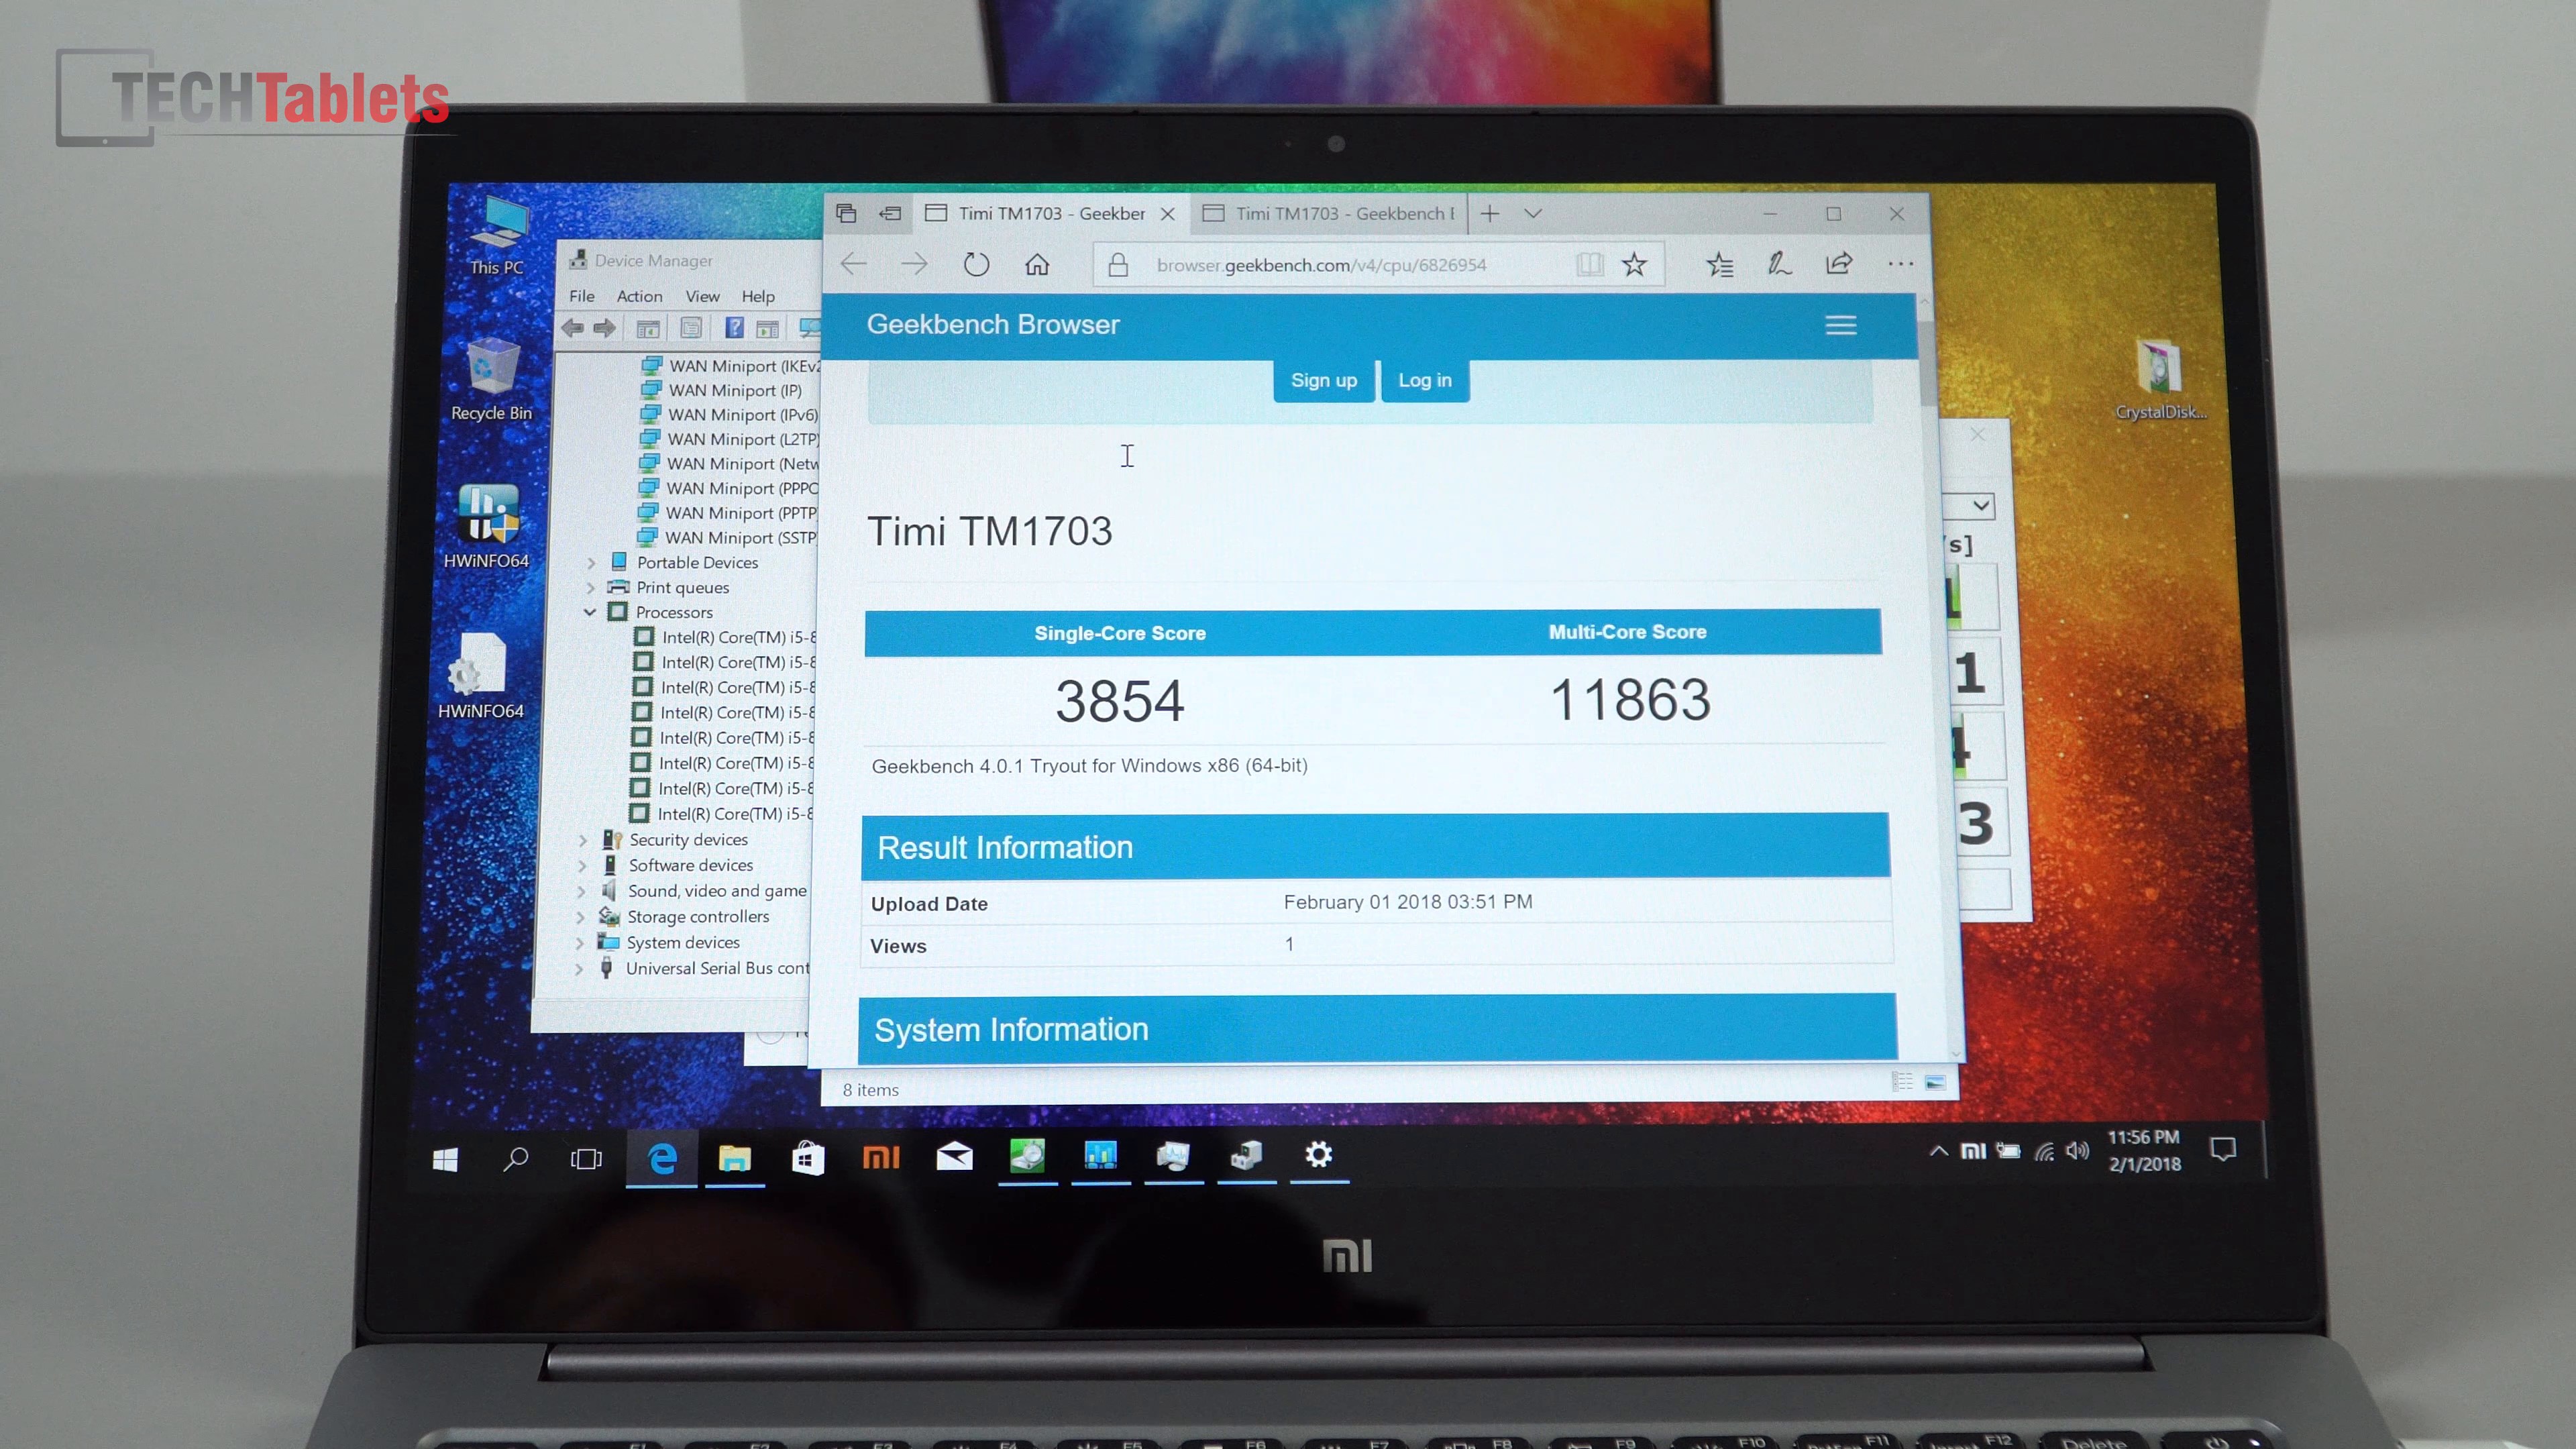The image size is (2576, 1449).
Task: Click Device Manager back arrow toolbar icon
Action: [573, 328]
